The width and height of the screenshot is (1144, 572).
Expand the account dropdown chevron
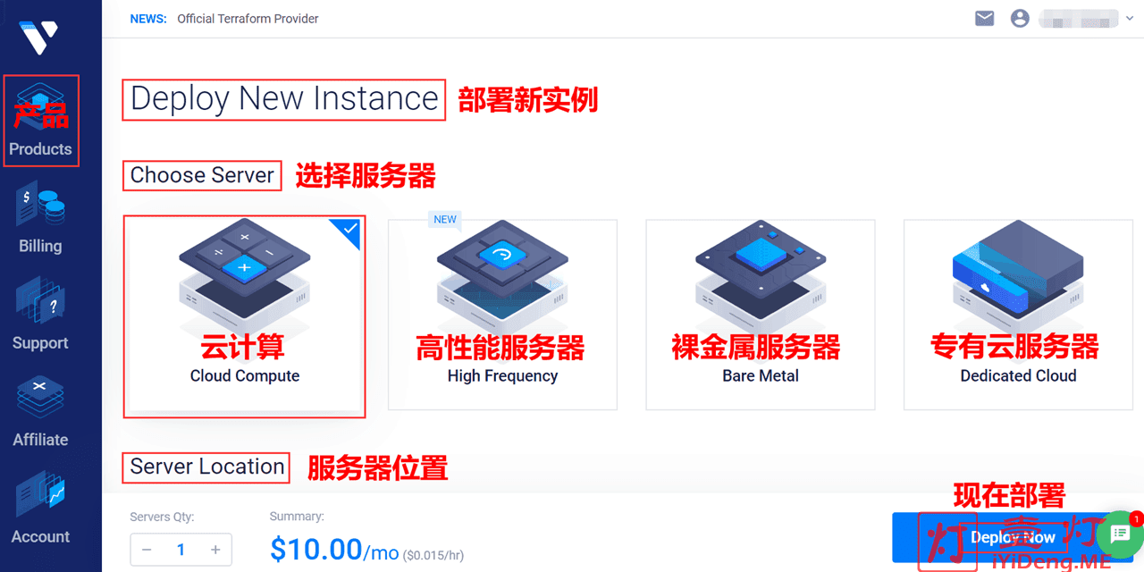click(x=1129, y=19)
